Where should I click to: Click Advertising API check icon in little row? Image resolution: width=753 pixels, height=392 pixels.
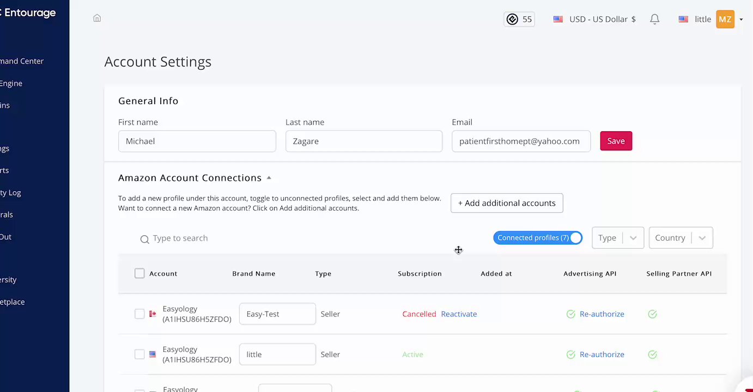tap(570, 354)
